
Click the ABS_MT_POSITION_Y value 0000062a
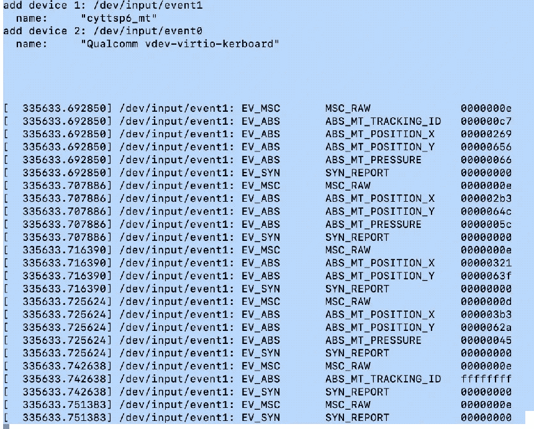[x=486, y=328]
